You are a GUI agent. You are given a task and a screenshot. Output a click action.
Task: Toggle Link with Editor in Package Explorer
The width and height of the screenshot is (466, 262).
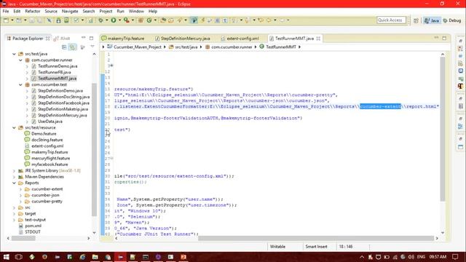(72, 47)
